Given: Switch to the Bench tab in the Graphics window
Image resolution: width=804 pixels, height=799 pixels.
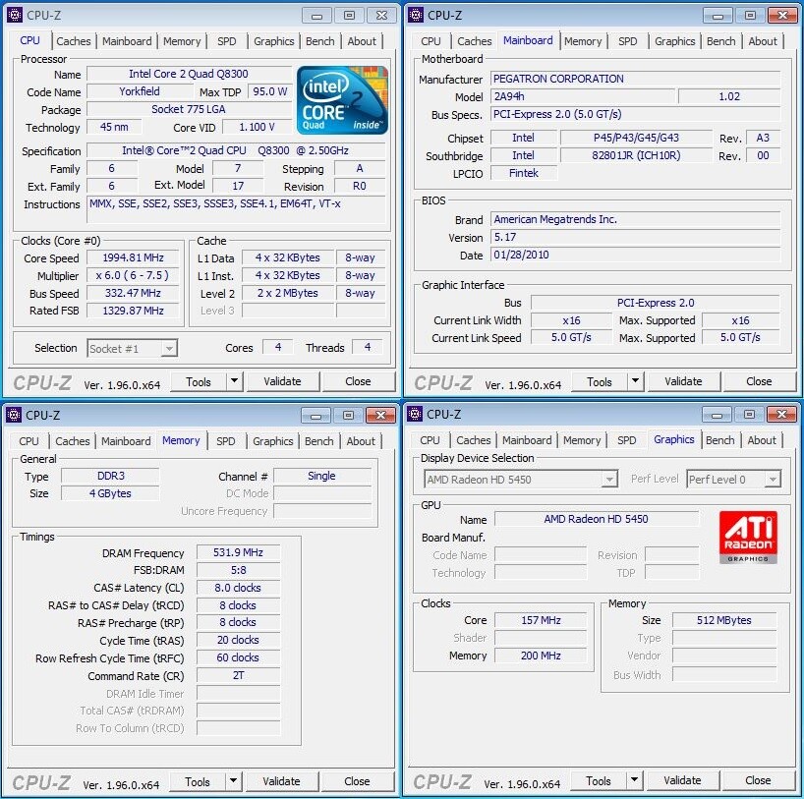Looking at the screenshot, I should coord(719,440).
